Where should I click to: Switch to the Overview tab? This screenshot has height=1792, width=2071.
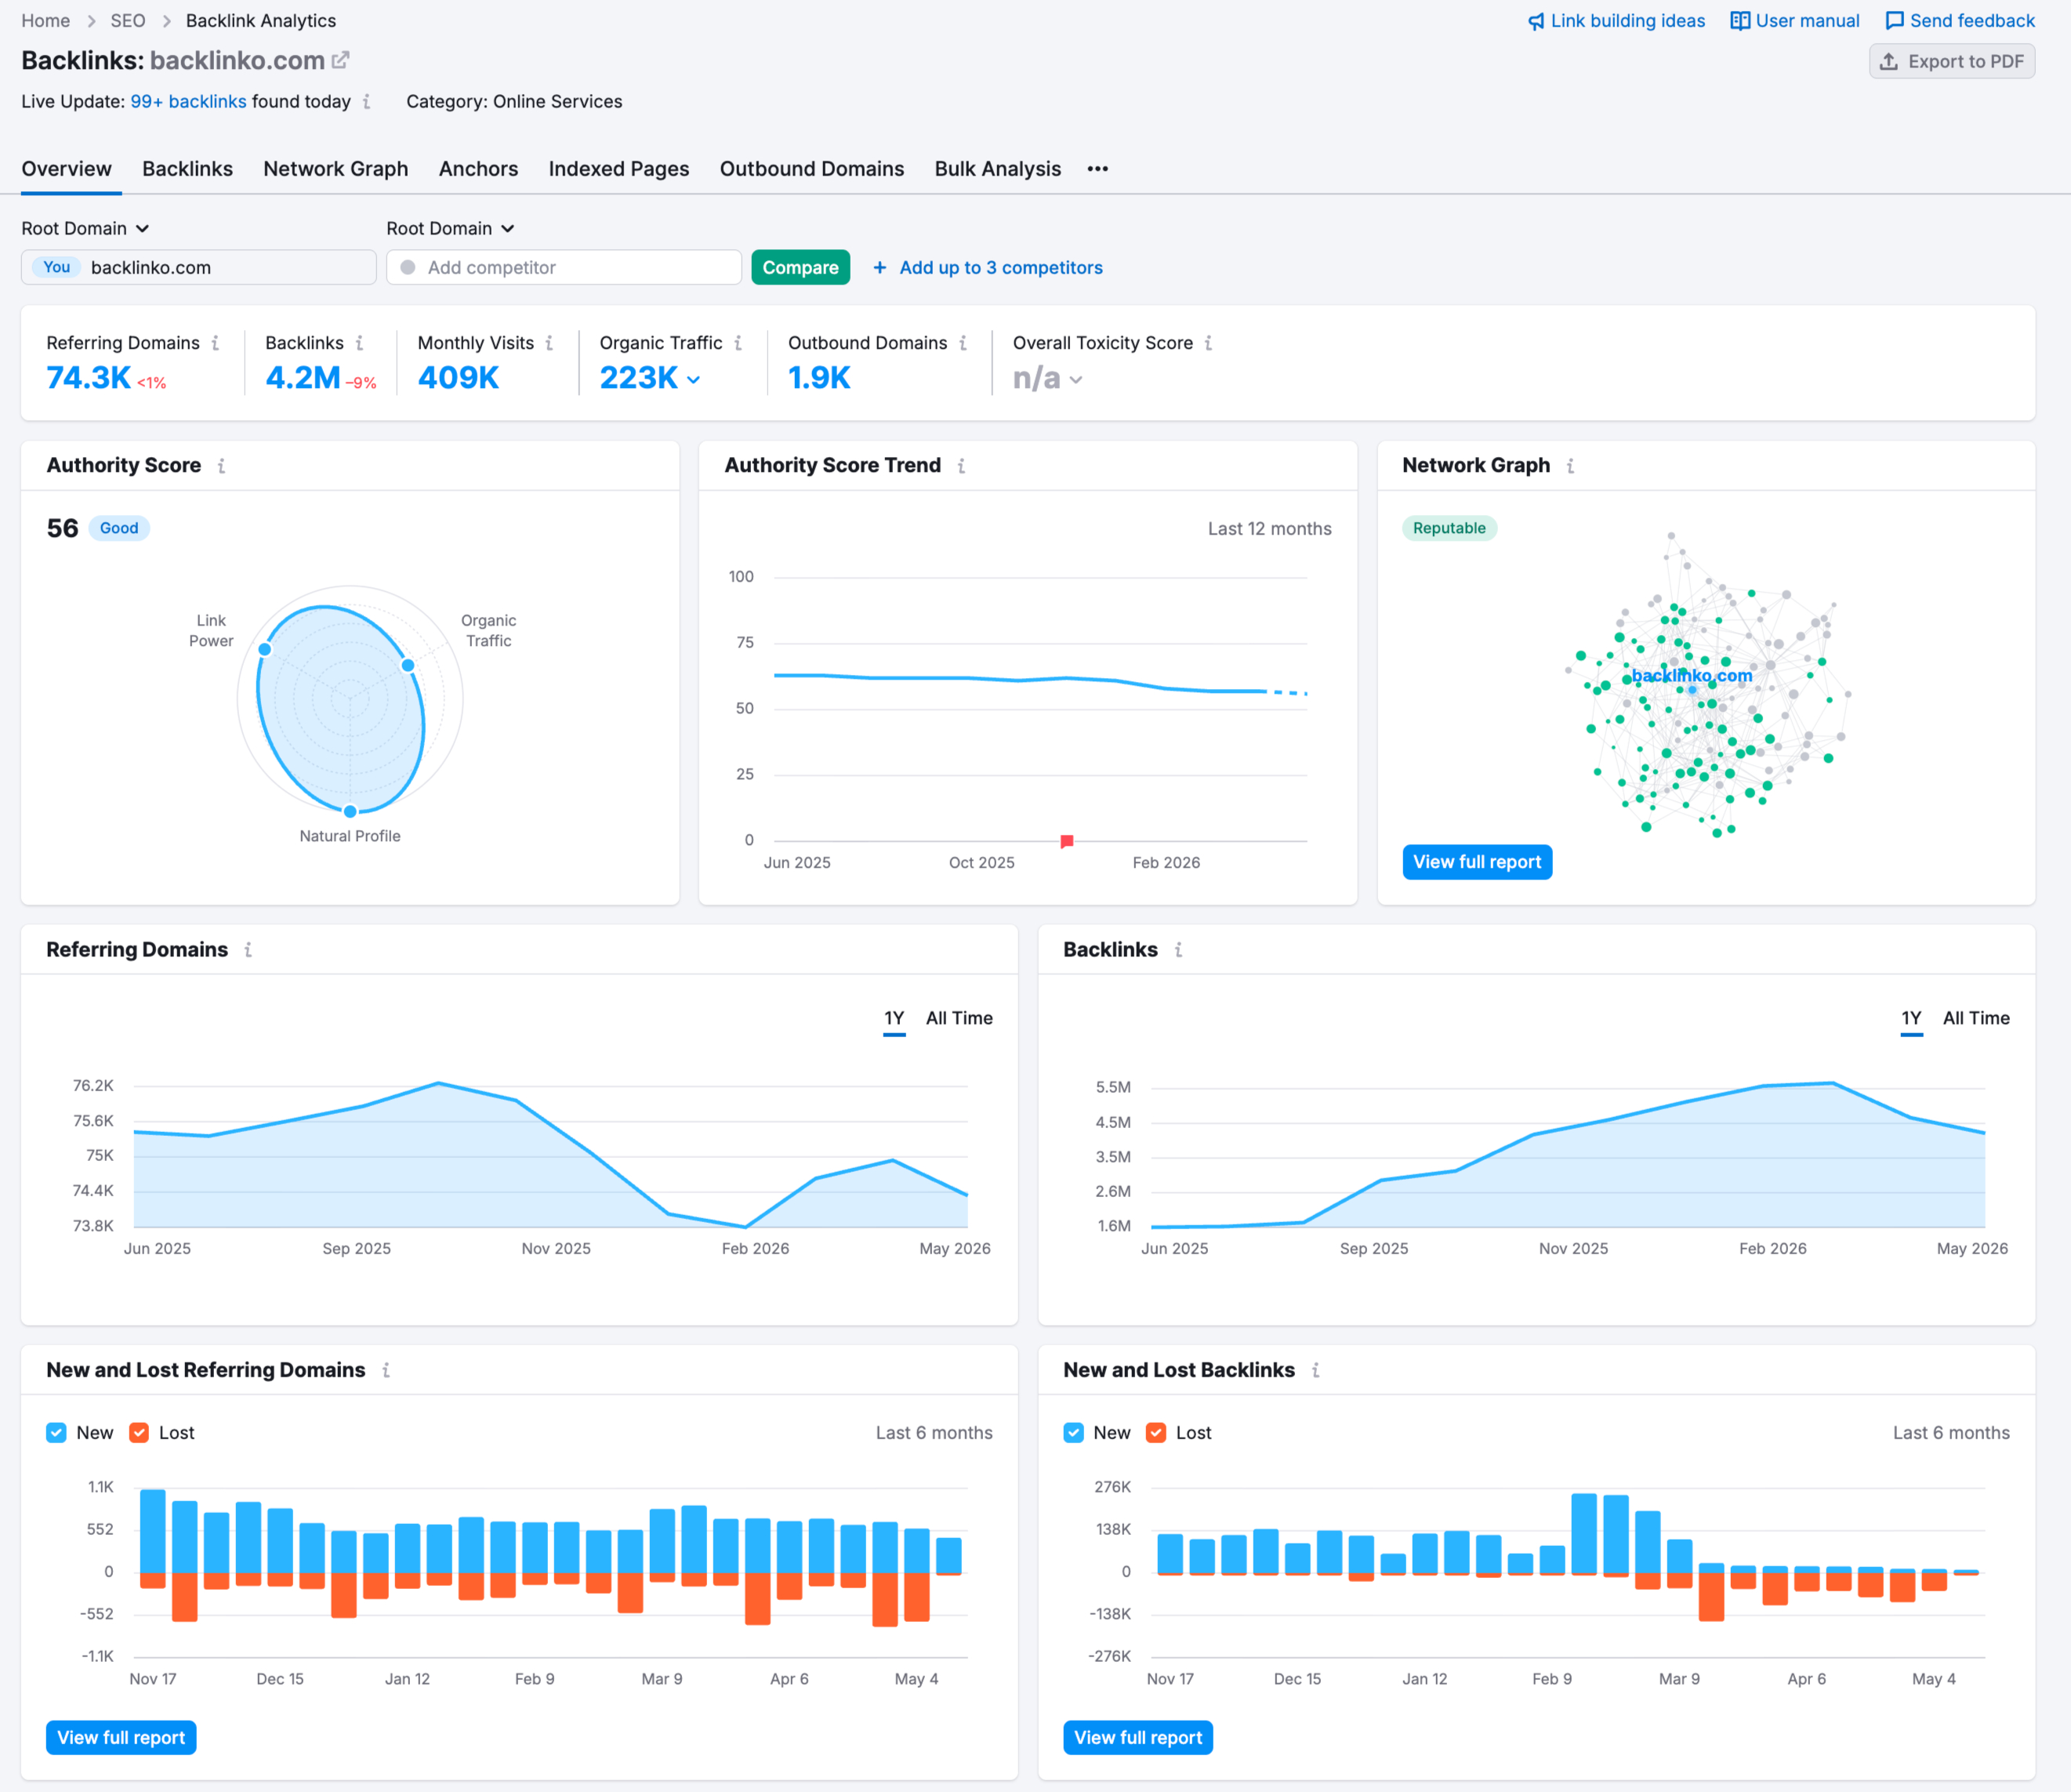[67, 169]
